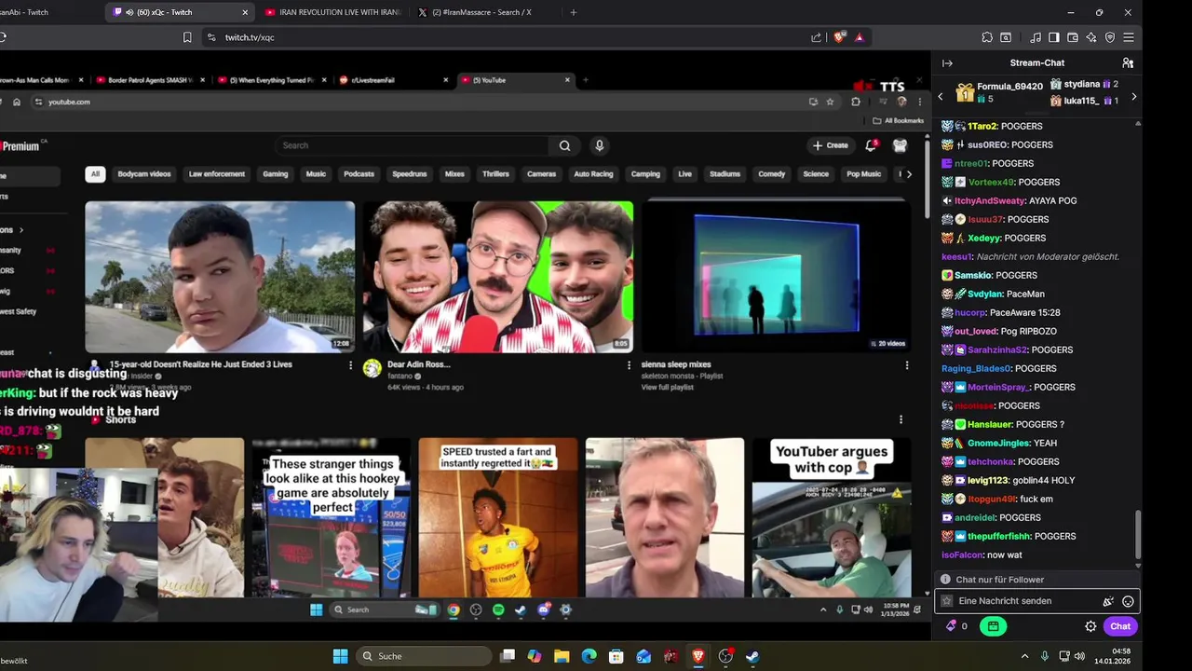Open the sienna sleep mixes playlist thumbnail

[x=776, y=277]
